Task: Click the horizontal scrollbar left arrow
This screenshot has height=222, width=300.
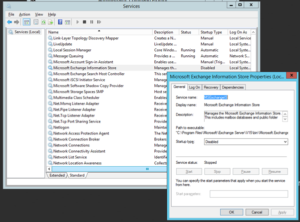Action: pos(49,169)
